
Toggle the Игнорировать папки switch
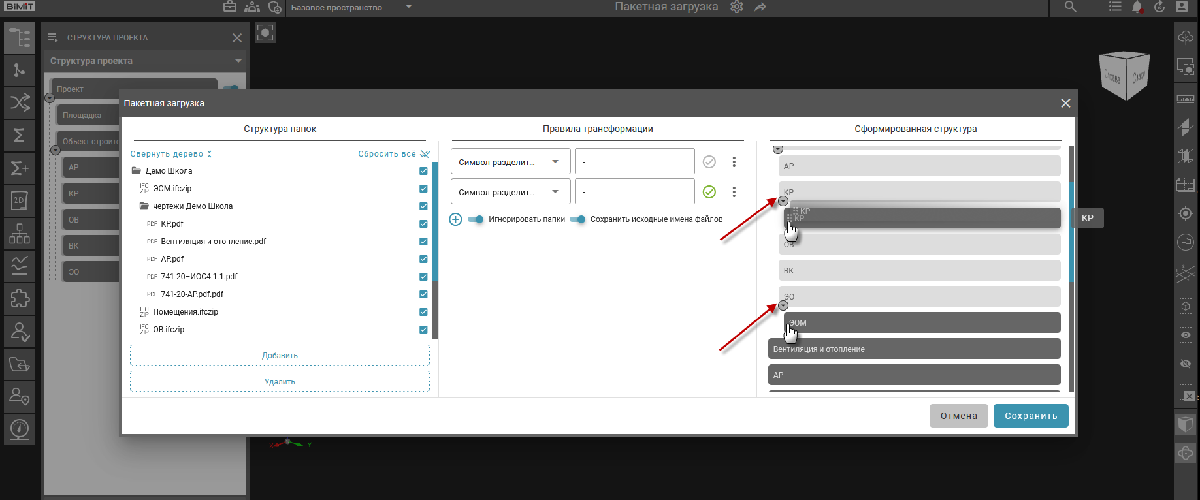tap(476, 219)
